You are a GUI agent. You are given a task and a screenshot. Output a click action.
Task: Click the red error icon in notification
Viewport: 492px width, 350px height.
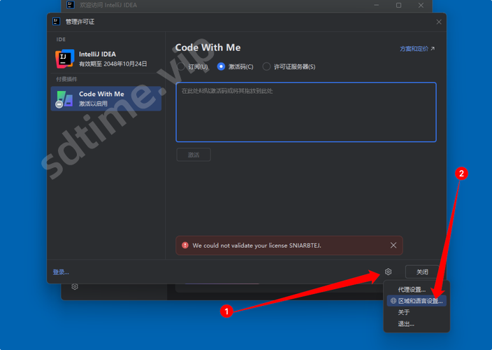[185, 246]
